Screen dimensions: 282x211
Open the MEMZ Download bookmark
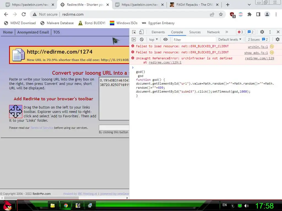tap(20, 23)
